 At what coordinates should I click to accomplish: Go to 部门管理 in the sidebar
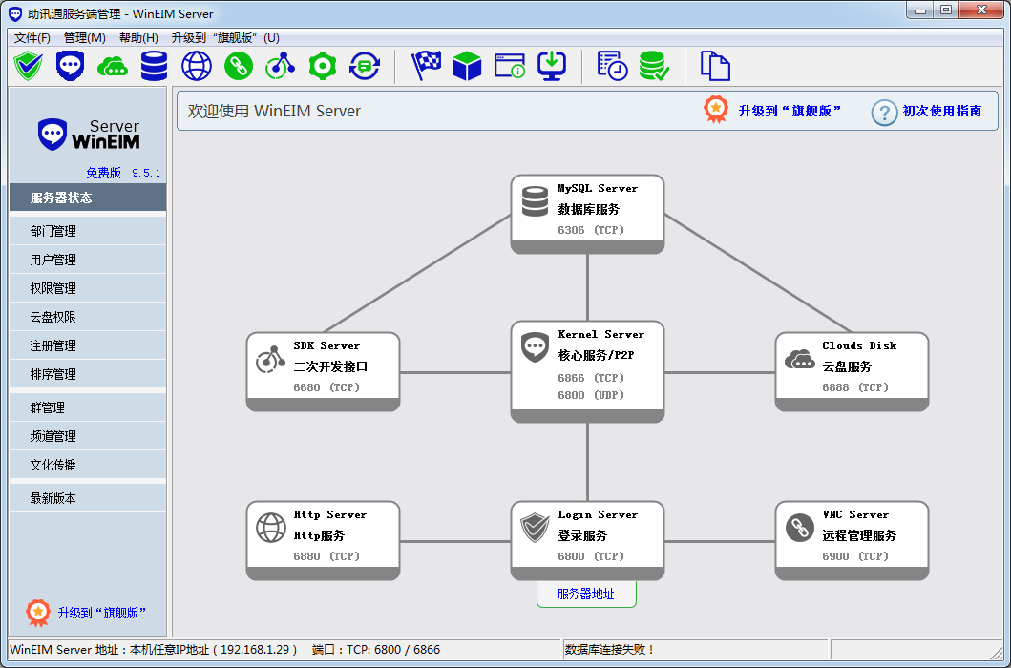(x=88, y=231)
